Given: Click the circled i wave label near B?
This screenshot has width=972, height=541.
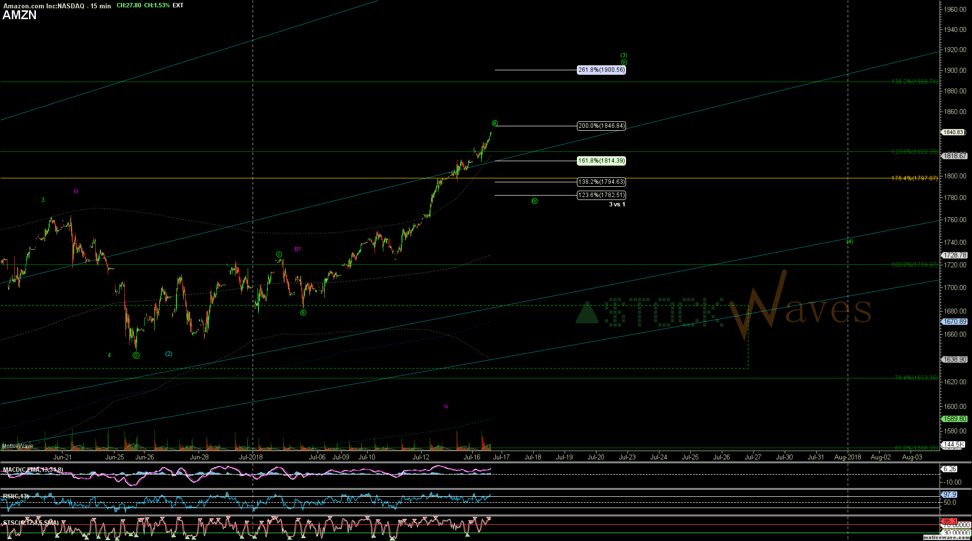Looking at the screenshot, I should [x=279, y=255].
